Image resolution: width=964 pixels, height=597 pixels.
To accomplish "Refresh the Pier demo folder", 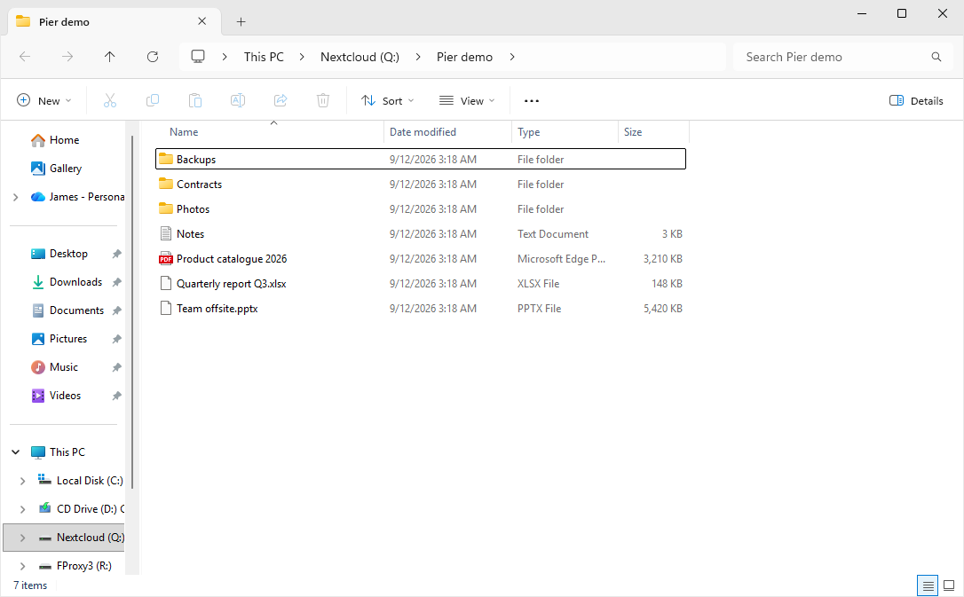I will click(153, 57).
